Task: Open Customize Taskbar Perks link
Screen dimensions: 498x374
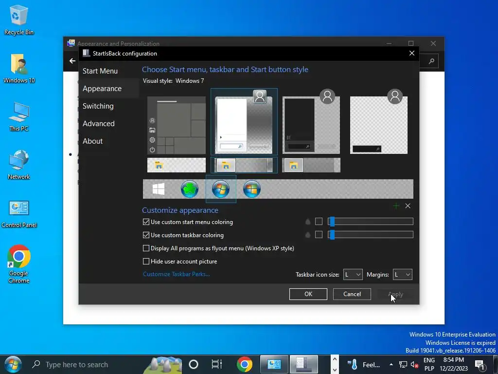Action: pos(176,274)
